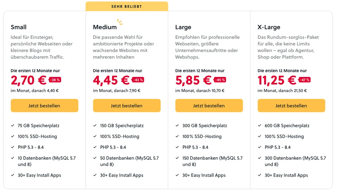The width and height of the screenshot is (337, 193).
Task: Order the X-Large package
Action: [291, 106]
